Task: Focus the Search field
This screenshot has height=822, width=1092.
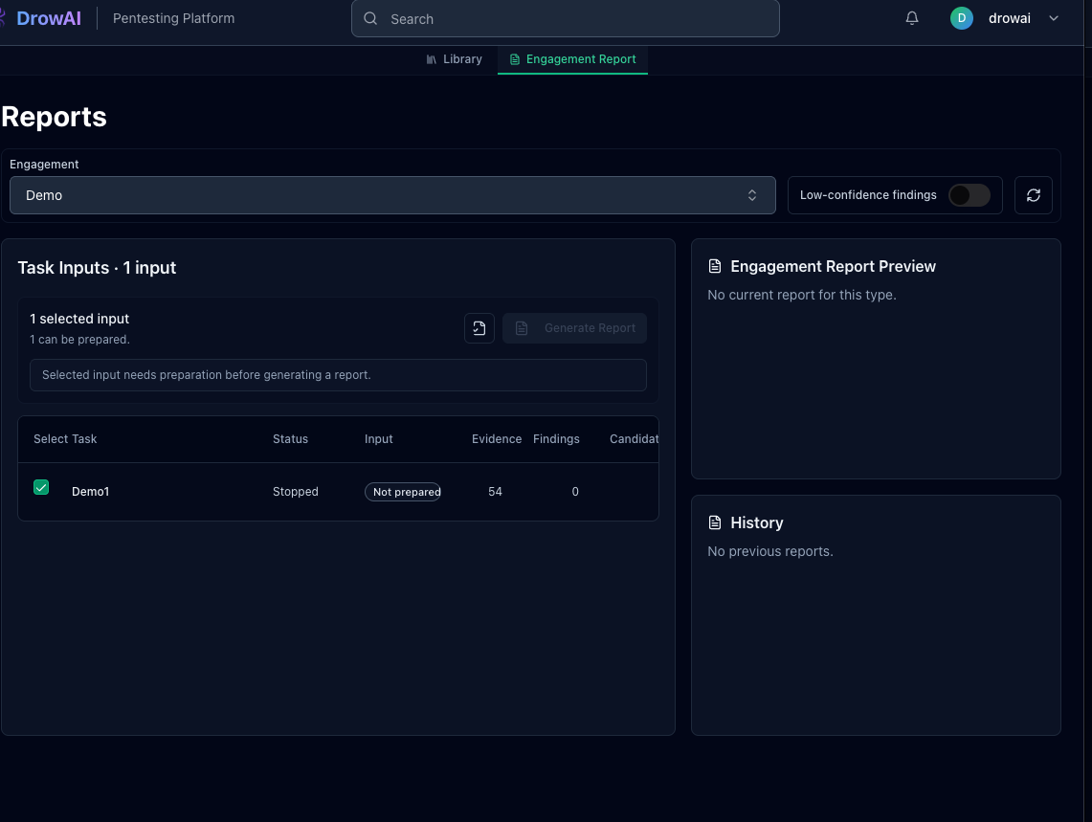Action: (x=565, y=19)
